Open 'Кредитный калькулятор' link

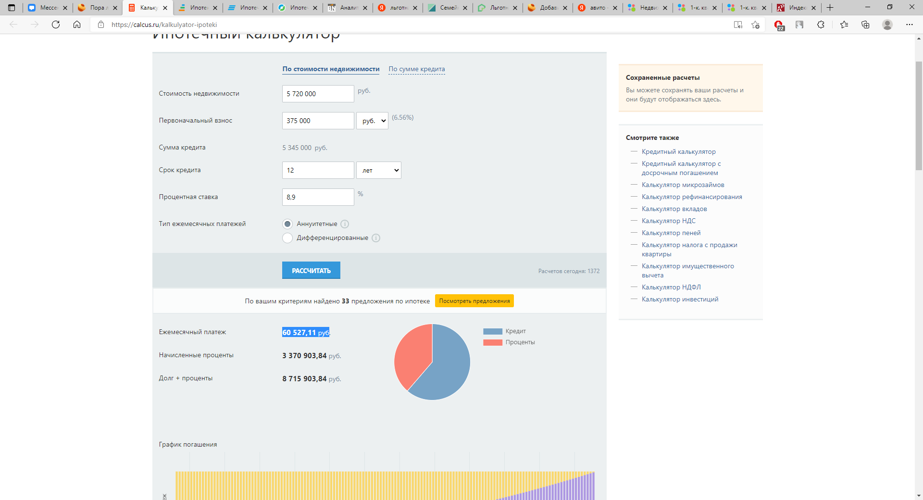(678, 152)
